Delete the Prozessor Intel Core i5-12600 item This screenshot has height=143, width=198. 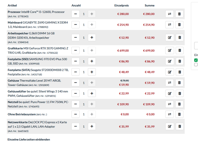pos(179,14)
